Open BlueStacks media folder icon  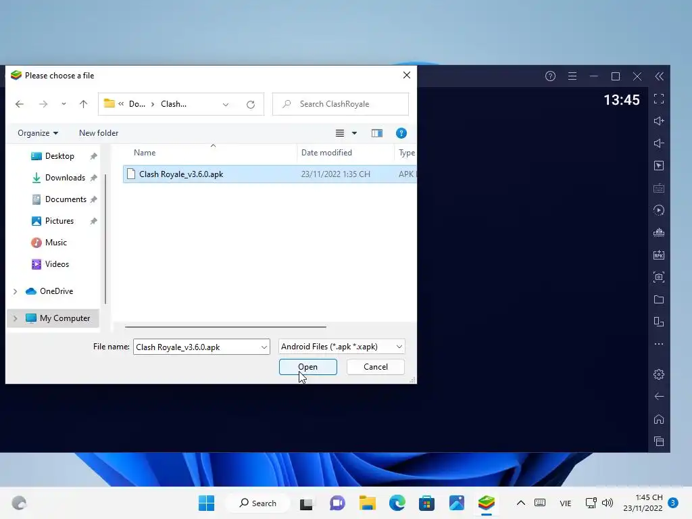[x=658, y=299]
